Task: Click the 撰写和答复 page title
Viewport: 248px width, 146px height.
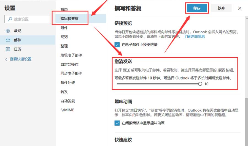Action: coord(128,8)
